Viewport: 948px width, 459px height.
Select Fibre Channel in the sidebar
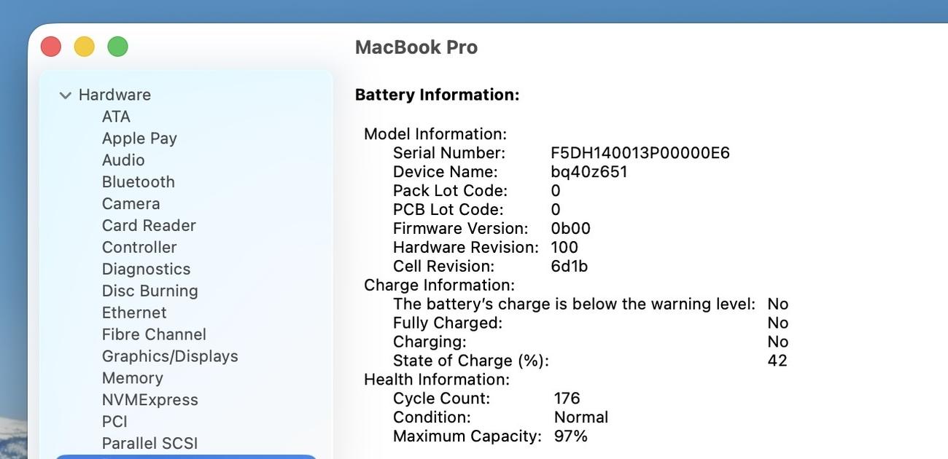154,334
